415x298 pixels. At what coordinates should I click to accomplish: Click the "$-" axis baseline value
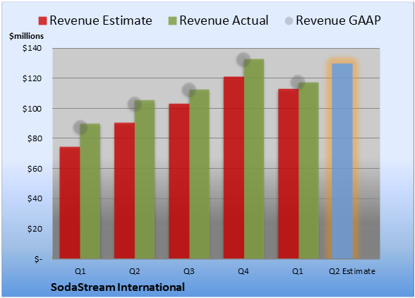[x=38, y=259]
